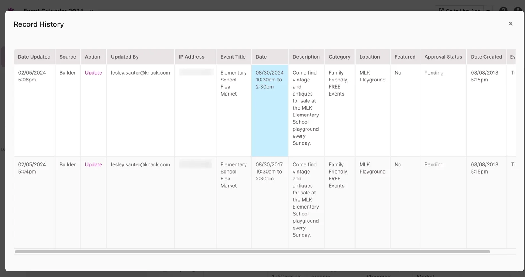525x277 pixels.
Task: Click the Record History heading
Action: (39, 24)
